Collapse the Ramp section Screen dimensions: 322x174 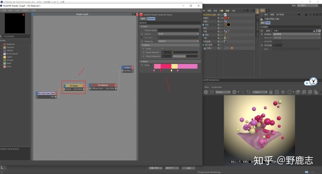141,61
